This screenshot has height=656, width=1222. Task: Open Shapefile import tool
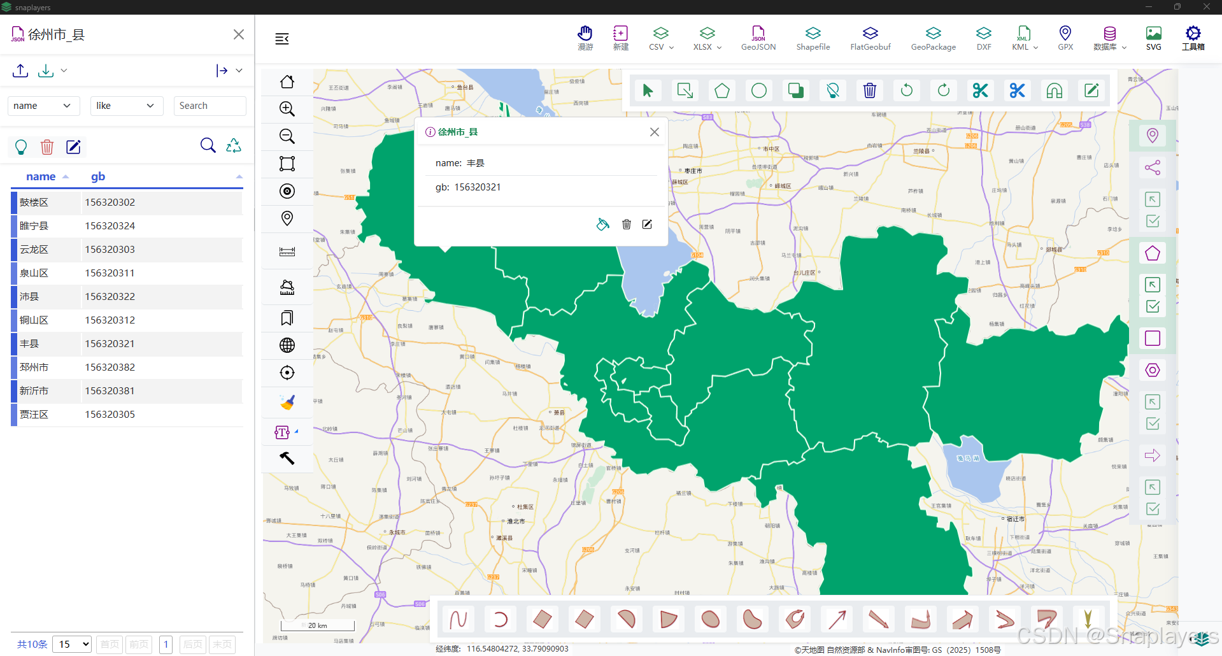coord(813,38)
